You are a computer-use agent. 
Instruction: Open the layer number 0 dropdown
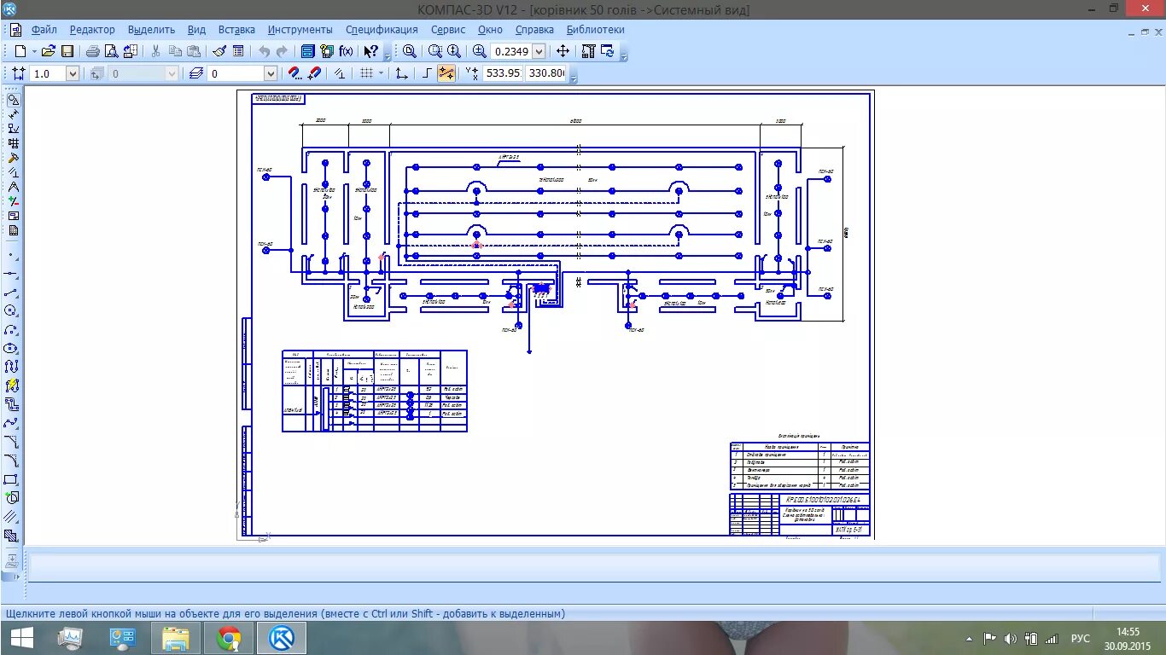[x=271, y=73]
